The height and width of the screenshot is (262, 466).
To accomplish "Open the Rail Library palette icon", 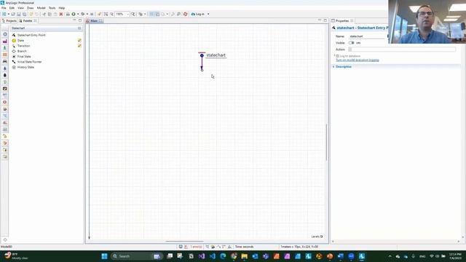I will point(5,55).
